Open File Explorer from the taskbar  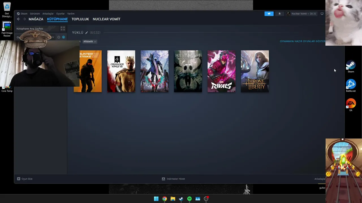click(x=173, y=199)
